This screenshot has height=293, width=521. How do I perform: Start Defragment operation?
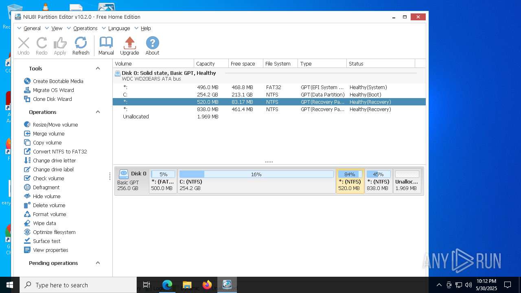(x=42, y=187)
